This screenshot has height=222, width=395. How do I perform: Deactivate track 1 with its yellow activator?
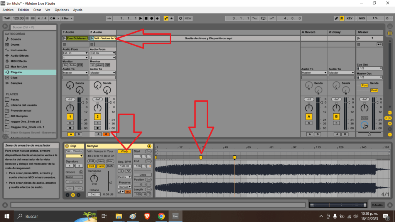click(x=70, y=116)
